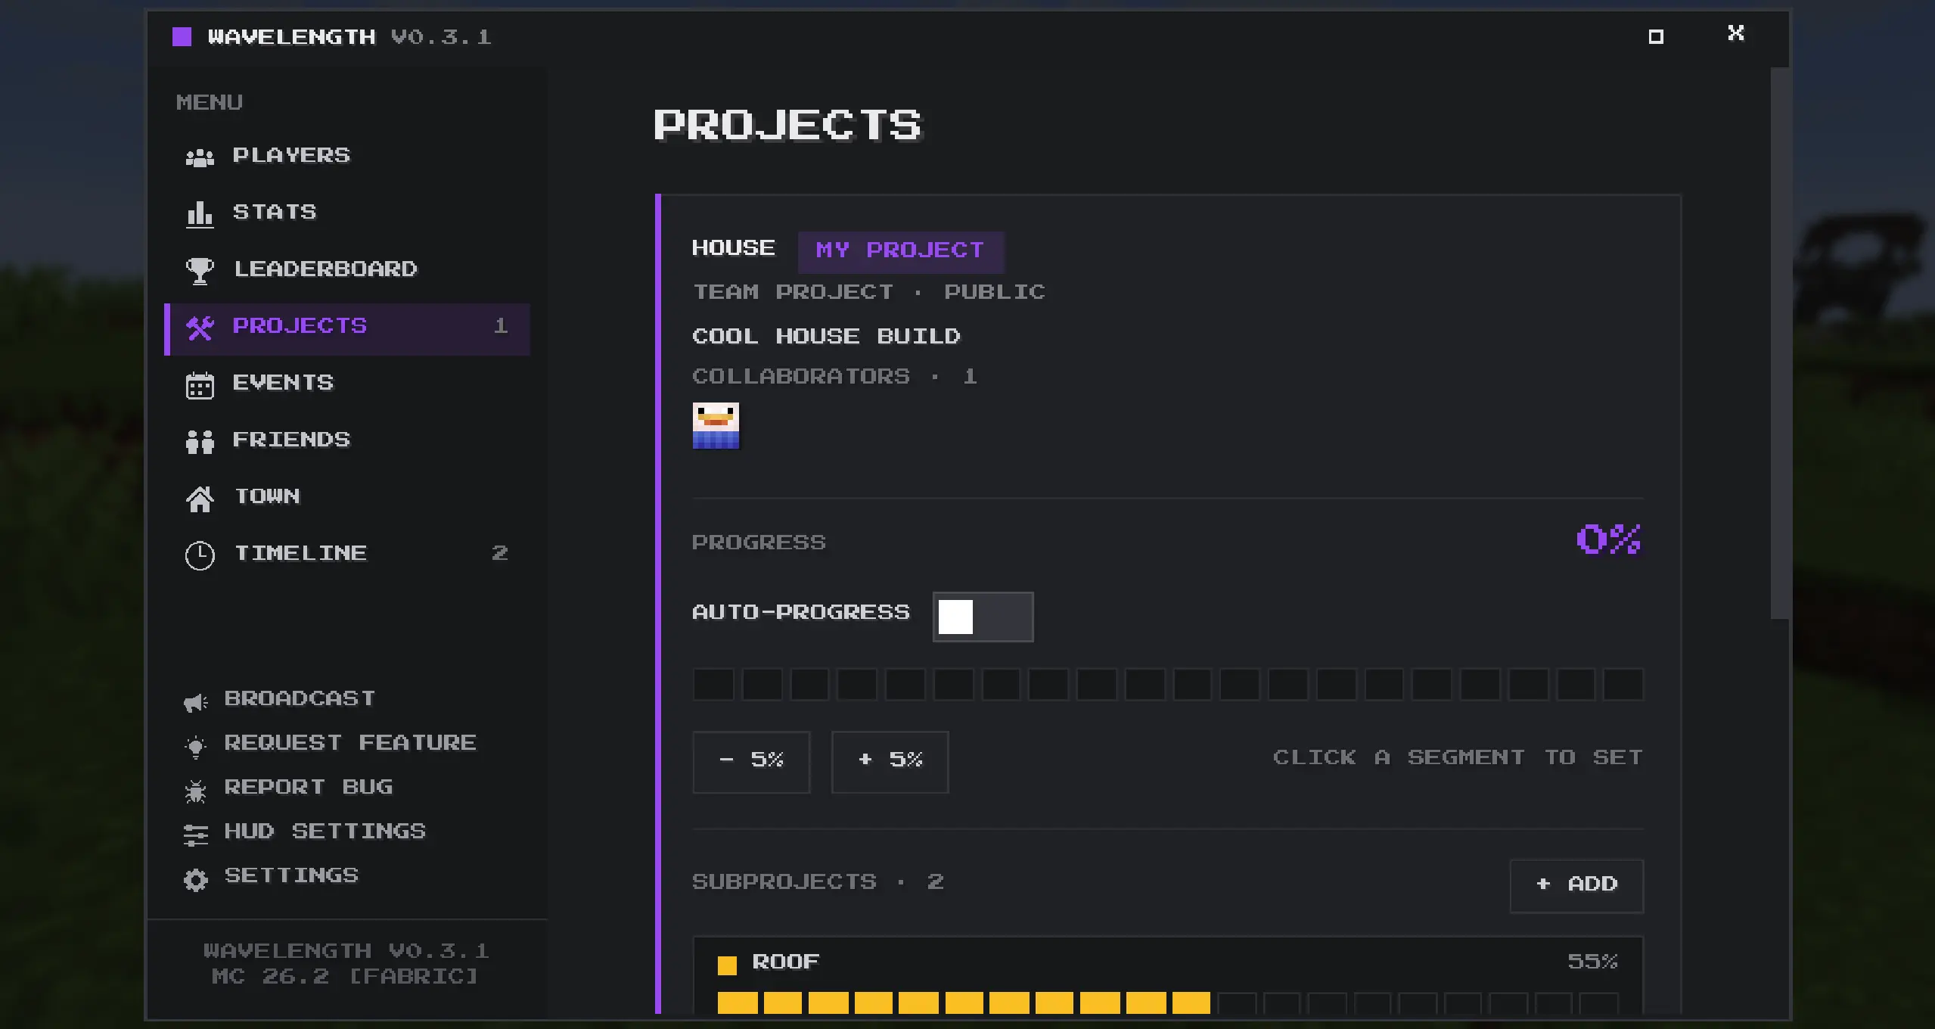The image size is (1935, 1029).
Task: Click the purple Wavelength logo square
Action: pos(182,36)
